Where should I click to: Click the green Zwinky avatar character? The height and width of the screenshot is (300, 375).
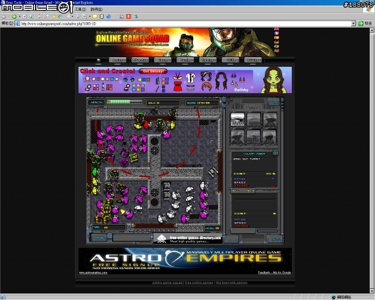tap(274, 80)
